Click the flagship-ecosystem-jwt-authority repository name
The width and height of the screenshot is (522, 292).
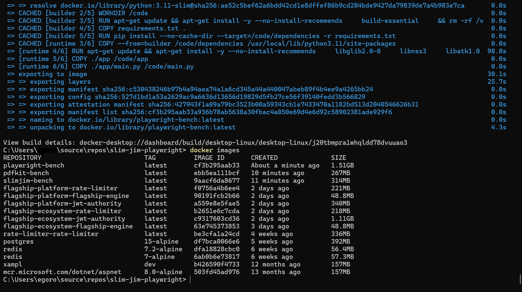[x=64, y=219]
